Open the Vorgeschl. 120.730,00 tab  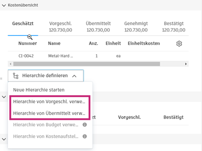[60, 27]
